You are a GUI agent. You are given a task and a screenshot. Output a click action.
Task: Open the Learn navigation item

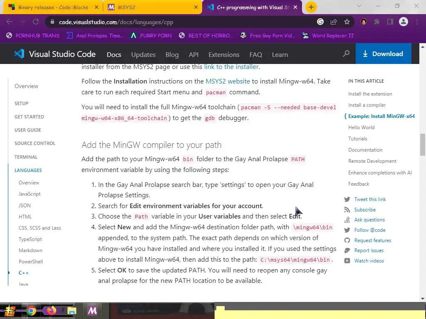pos(280,54)
